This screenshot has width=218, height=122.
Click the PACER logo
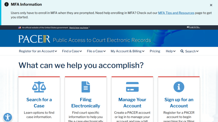tap(34, 39)
